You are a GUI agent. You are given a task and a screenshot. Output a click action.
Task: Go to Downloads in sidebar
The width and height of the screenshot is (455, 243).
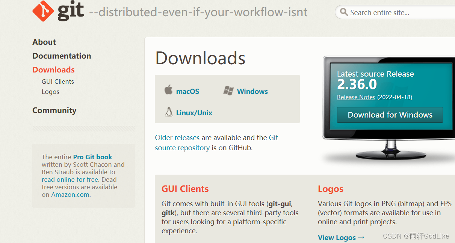pyautogui.click(x=53, y=70)
